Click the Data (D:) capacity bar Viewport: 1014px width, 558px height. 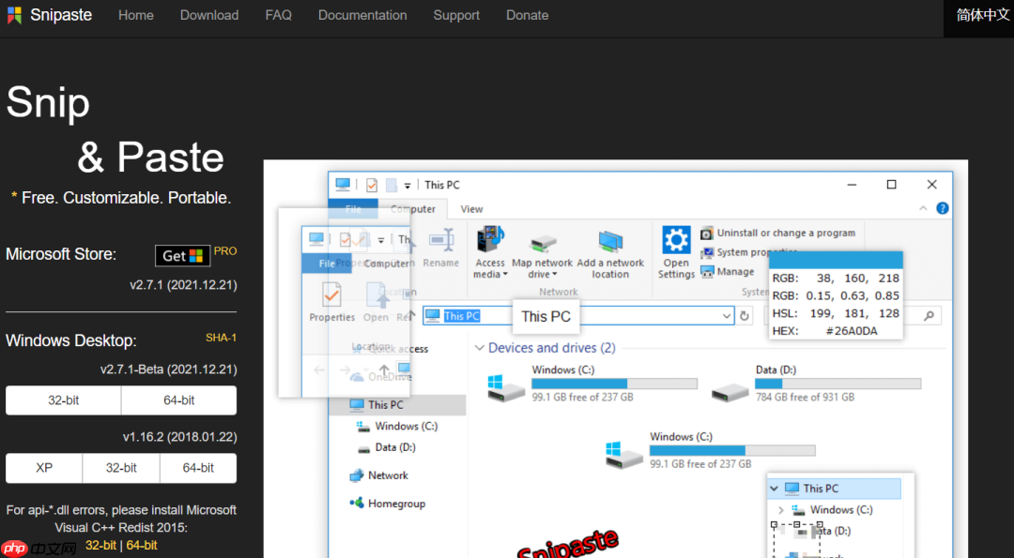click(x=838, y=384)
